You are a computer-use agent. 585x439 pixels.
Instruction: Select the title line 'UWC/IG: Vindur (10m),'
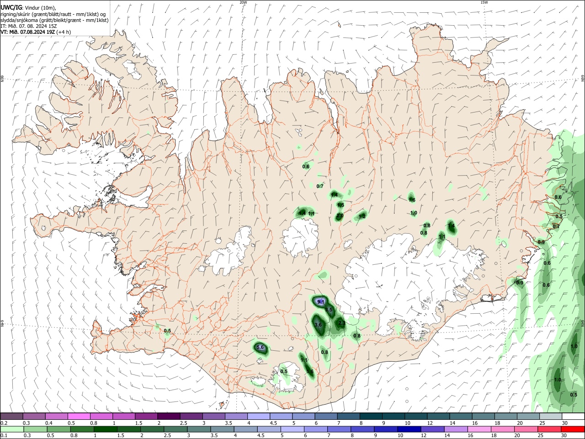(28, 7)
